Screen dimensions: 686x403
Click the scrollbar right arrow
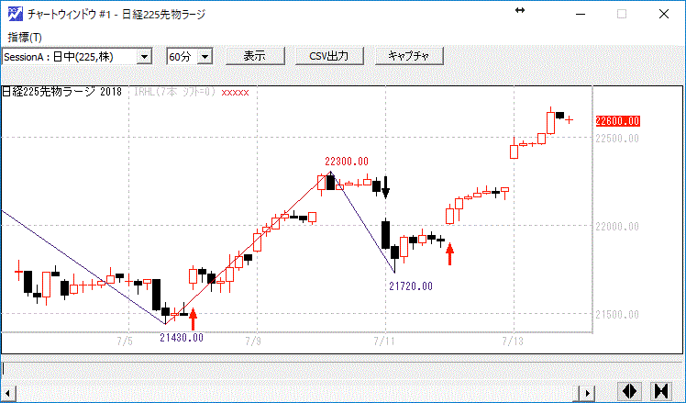tap(588, 392)
